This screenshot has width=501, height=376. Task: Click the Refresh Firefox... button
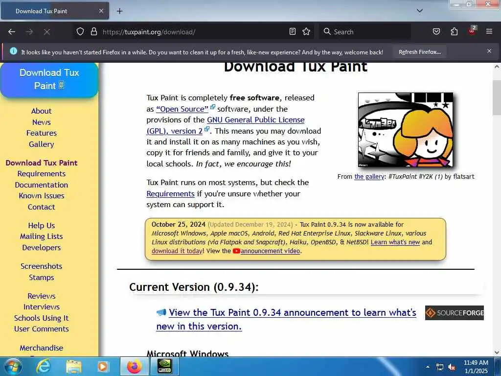[x=419, y=52]
